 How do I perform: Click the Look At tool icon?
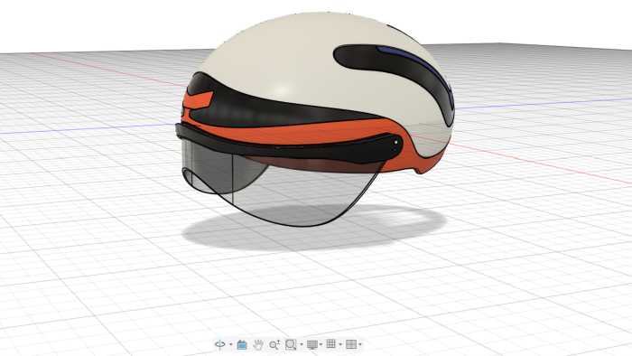[242, 345]
